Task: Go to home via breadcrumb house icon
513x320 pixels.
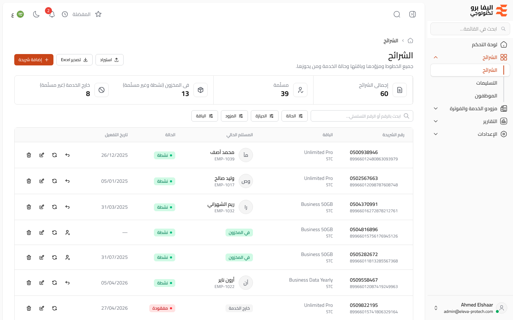Action: pos(410,41)
